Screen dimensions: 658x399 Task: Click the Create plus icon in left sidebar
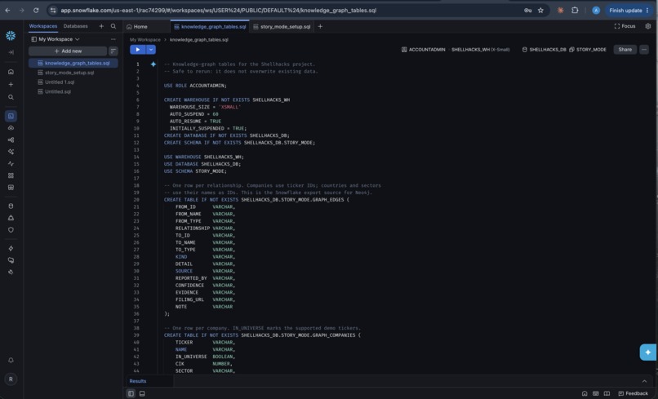[x=11, y=84]
